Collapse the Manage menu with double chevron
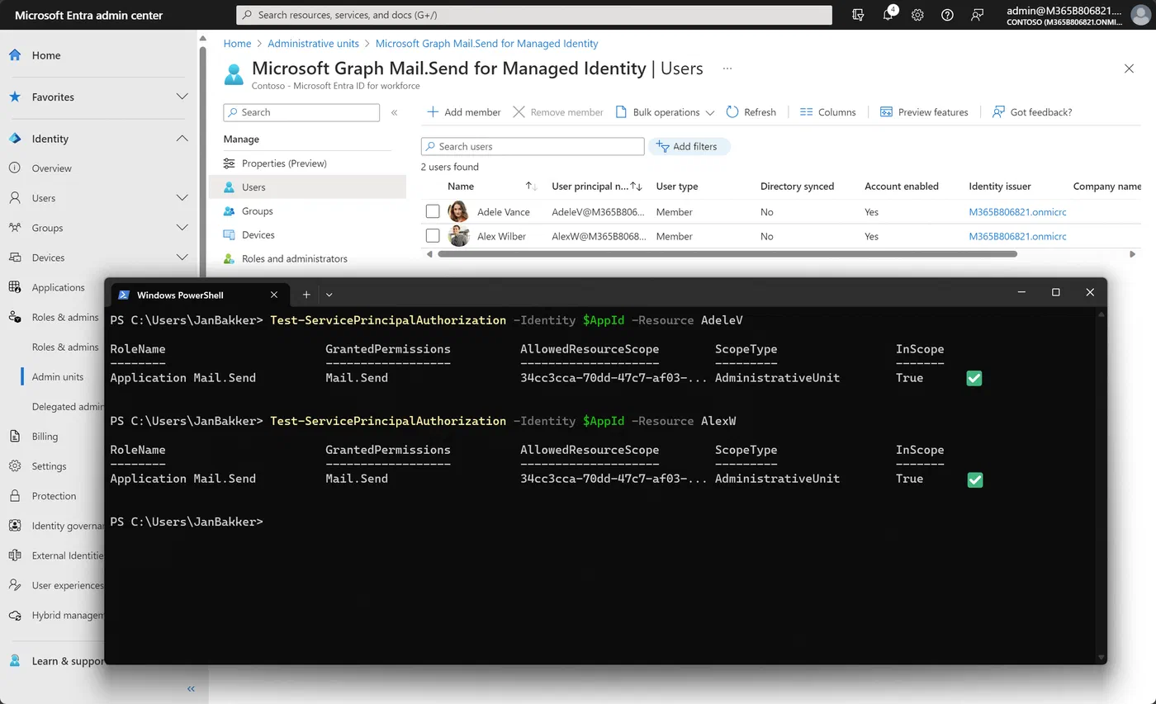This screenshot has width=1156, height=704. coord(394,112)
